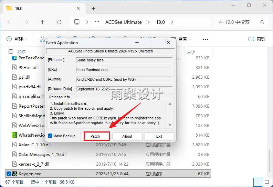Viewport: 273px width, 187px height.
Task: Minimize the Patch Application dialog
Action: [x=137, y=42]
